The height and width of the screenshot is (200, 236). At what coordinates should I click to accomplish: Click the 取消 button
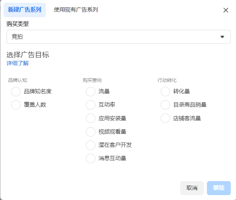point(192,188)
